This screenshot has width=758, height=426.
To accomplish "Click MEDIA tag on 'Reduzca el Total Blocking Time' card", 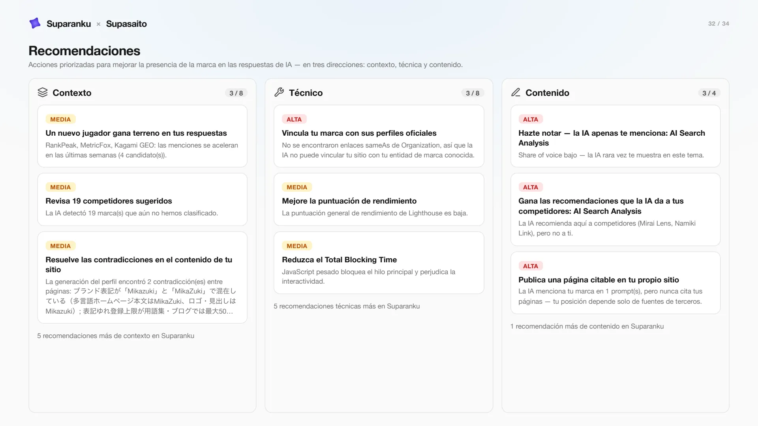I will [297, 246].
